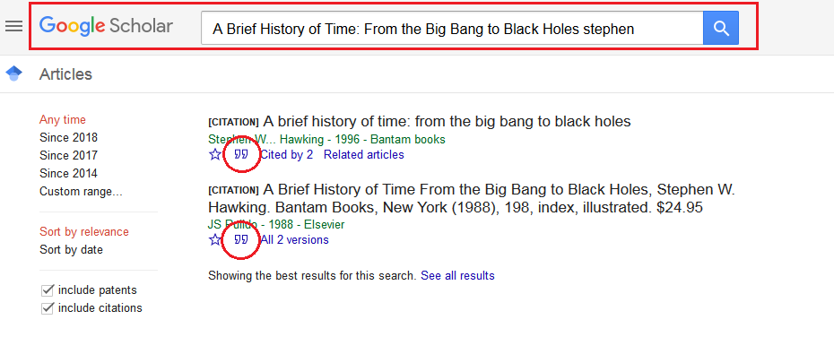Open All 2 versions link

tap(295, 239)
